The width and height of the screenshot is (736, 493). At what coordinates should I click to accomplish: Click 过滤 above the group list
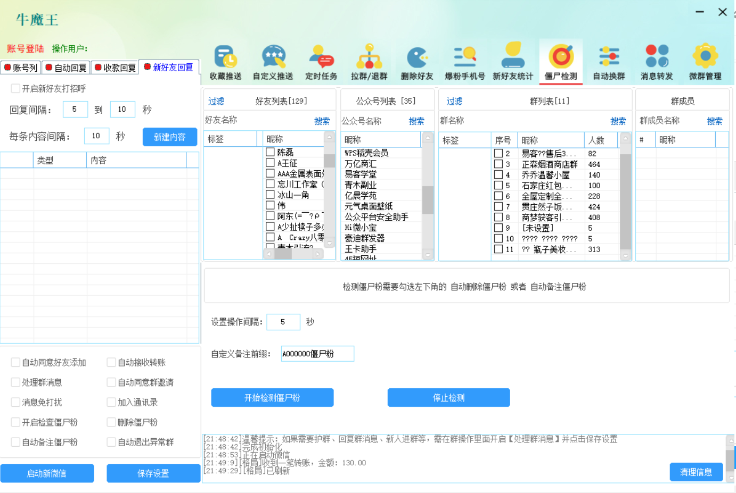click(454, 101)
